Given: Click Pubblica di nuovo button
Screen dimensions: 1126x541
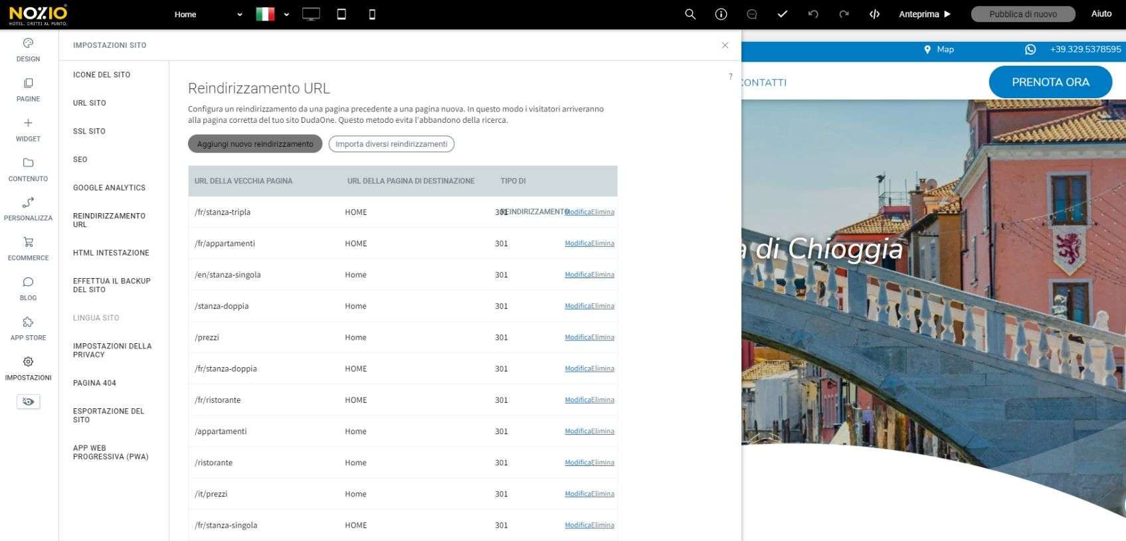Looking at the screenshot, I should [x=1023, y=14].
